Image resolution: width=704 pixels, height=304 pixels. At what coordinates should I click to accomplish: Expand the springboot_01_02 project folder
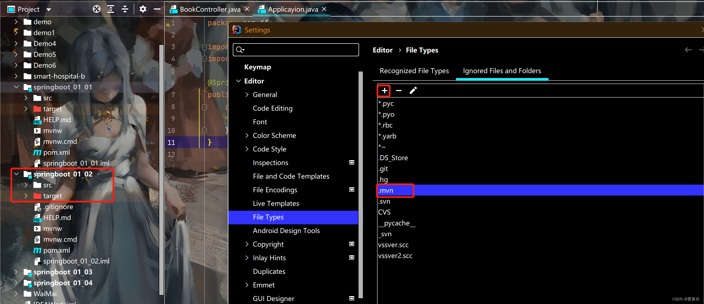[x=16, y=174]
